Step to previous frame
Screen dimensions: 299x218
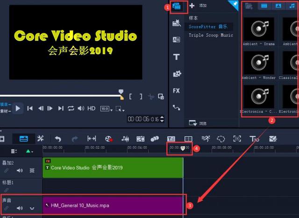pyautogui.click(x=41, y=109)
